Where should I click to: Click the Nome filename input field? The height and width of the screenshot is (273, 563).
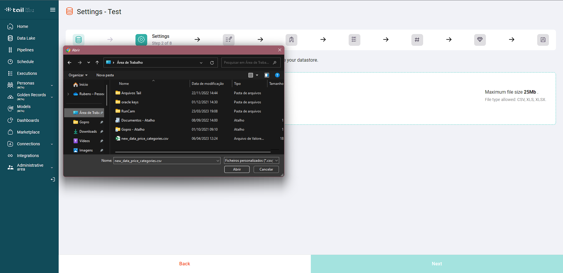click(165, 161)
